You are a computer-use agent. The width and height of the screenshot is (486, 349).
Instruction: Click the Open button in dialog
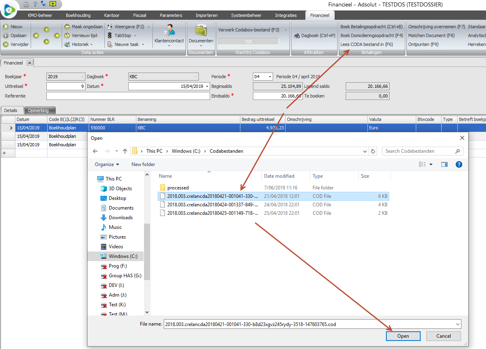(x=403, y=336)
